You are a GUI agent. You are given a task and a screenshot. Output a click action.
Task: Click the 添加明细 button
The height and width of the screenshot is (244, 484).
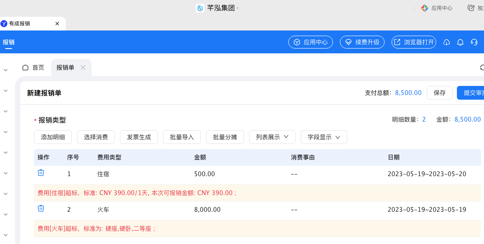[x=53, y=137]
